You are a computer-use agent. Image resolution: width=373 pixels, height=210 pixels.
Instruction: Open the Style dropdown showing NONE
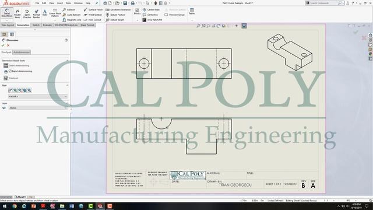pos(38,96)
